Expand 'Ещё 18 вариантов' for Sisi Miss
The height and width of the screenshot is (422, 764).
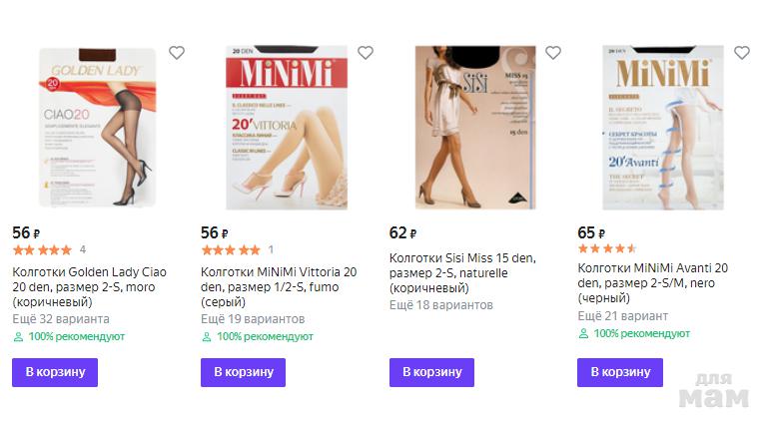click(x=441, y=304)
